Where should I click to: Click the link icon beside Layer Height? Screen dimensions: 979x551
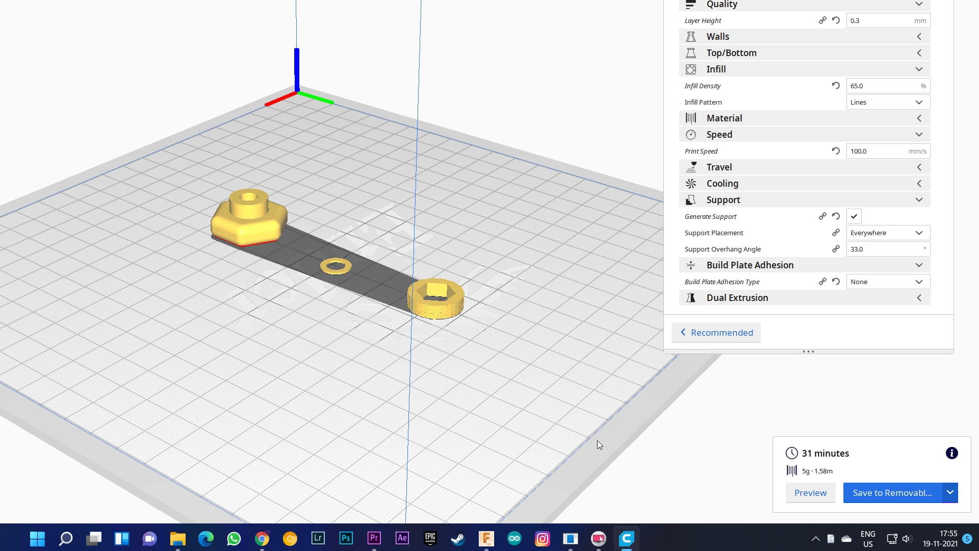[822, 20]
